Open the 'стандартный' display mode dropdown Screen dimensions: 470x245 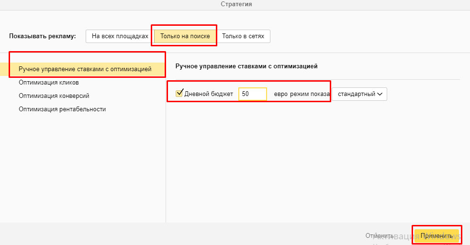click(359, 94)
